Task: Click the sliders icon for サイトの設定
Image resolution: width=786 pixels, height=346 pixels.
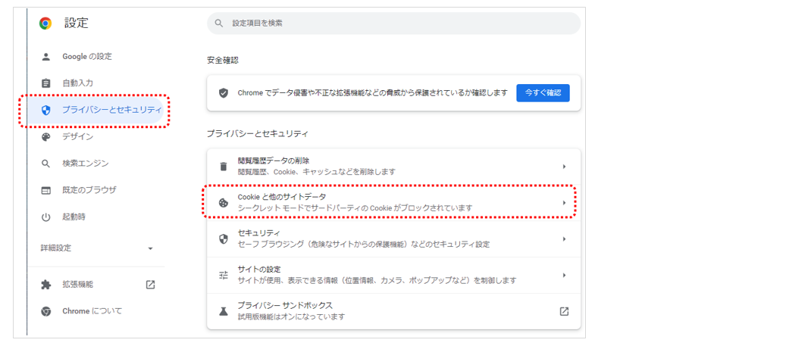Action: coord(223,275)
